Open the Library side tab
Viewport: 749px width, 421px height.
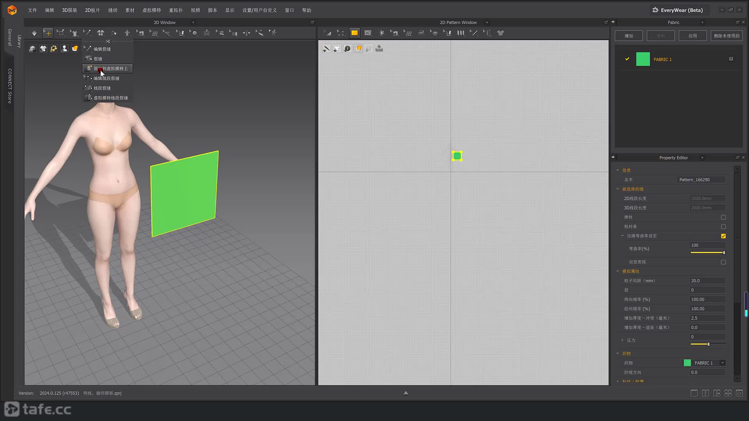coord(19,41)
